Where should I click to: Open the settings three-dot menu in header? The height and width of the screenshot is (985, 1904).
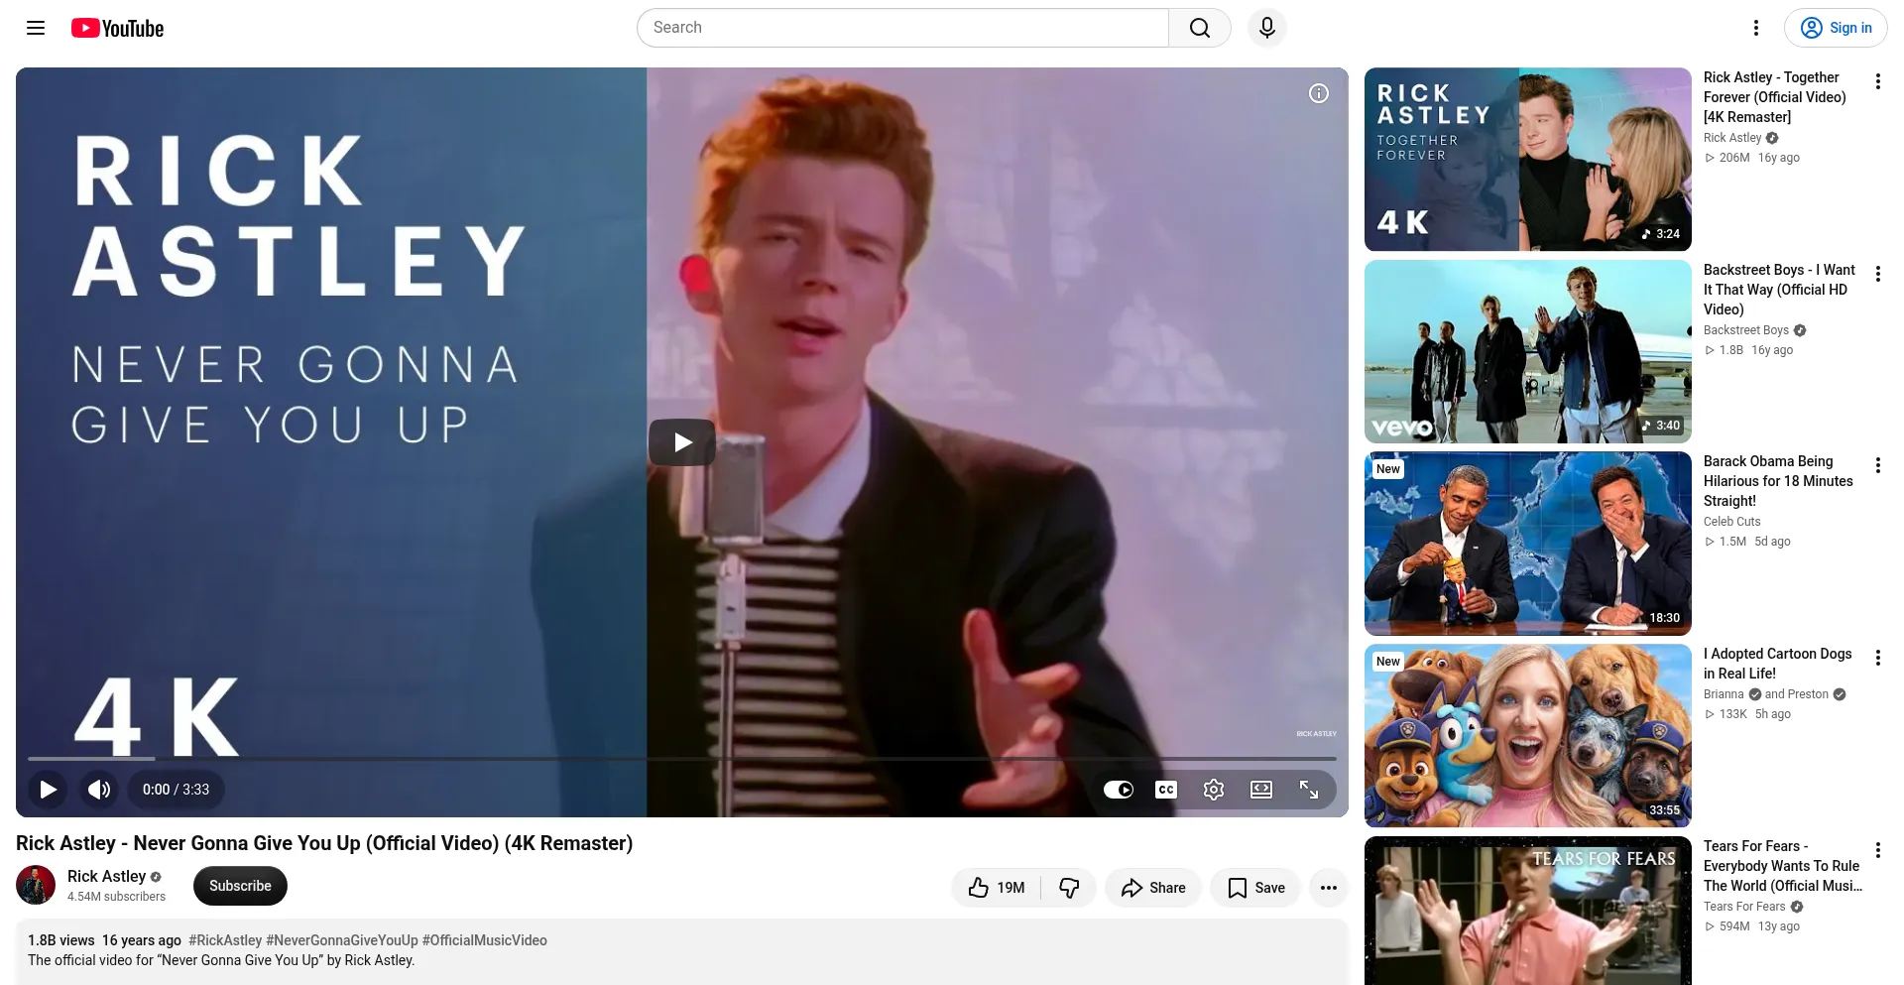tap(1756, 28)
